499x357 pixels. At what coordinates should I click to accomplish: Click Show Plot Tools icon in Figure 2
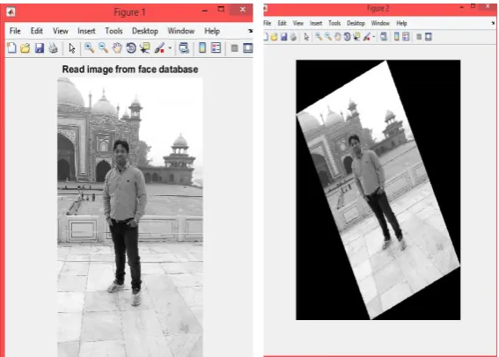pos(429,37)
